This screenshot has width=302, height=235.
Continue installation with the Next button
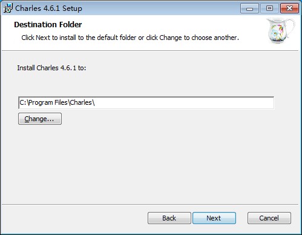point(214,218)
